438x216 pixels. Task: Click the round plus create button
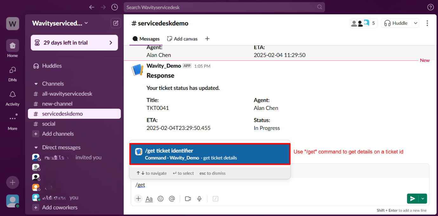[12, 182]
